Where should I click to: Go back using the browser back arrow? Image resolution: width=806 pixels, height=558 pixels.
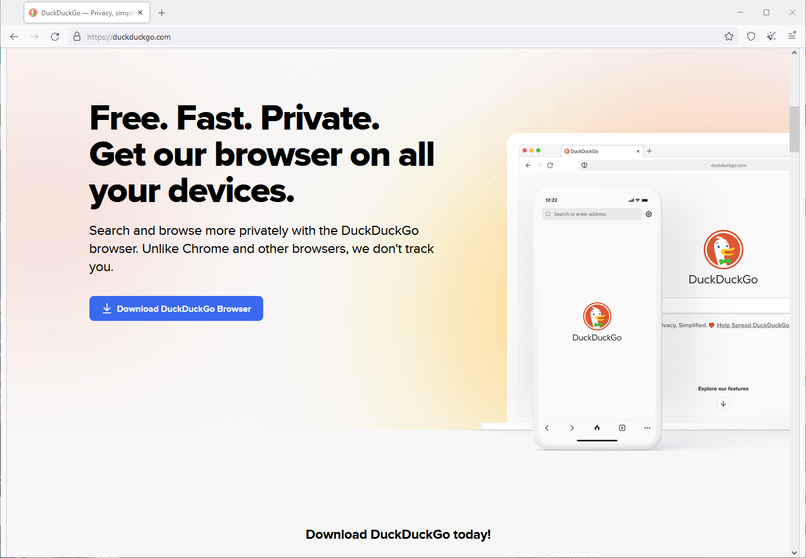(14, 37)
